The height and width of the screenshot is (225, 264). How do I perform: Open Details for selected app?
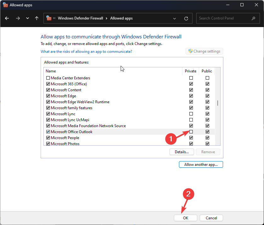click(x=182, y=152)
